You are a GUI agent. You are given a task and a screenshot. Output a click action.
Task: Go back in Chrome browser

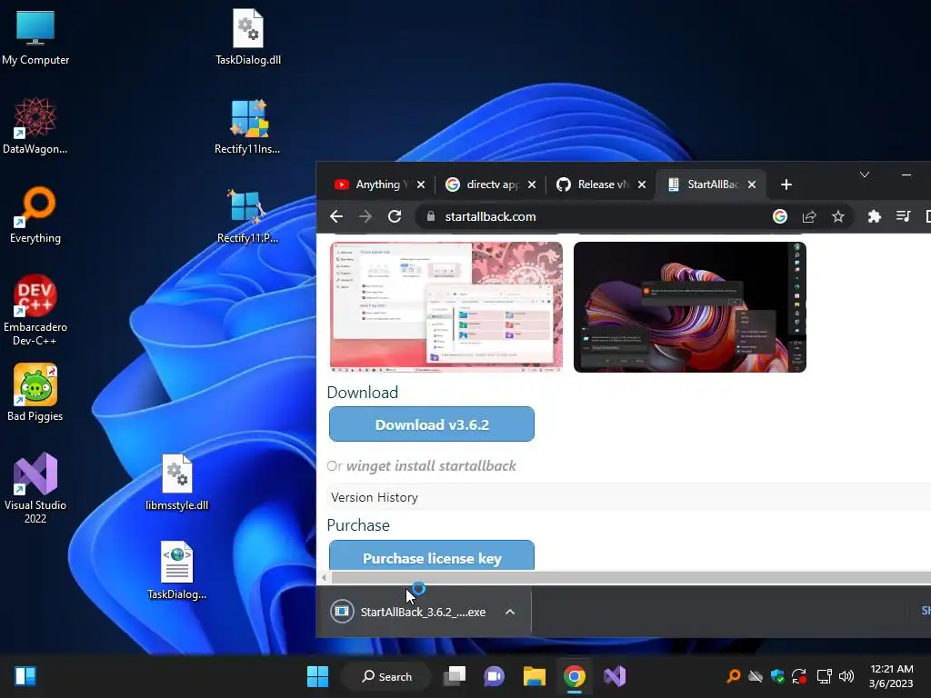click(336, 216)
